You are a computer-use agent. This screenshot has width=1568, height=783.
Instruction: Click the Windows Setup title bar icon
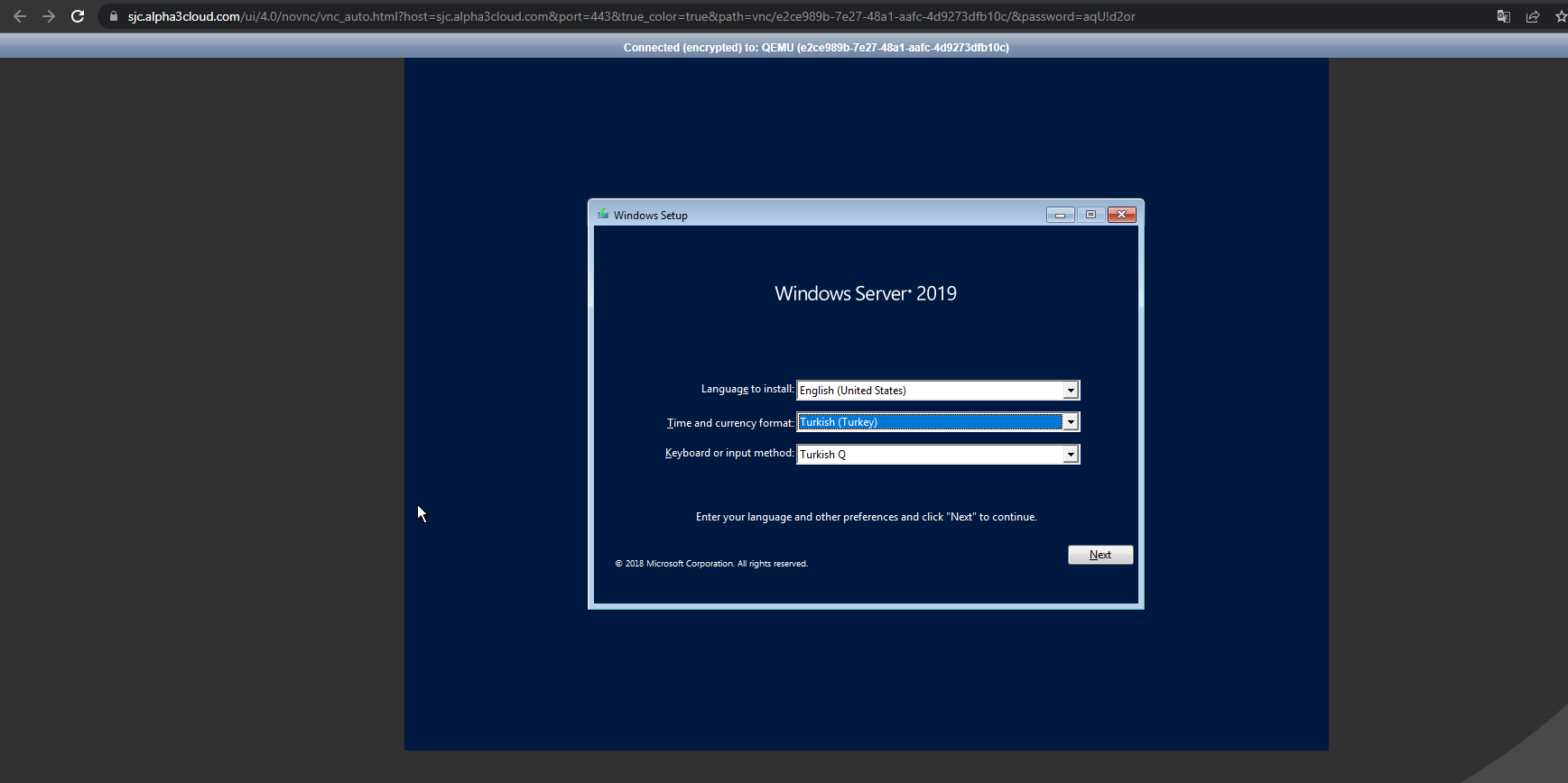(x=603, y=215)
